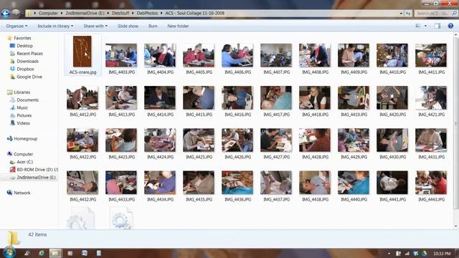Open Internet Explorer from the taskbar

[x=42, y=253]
